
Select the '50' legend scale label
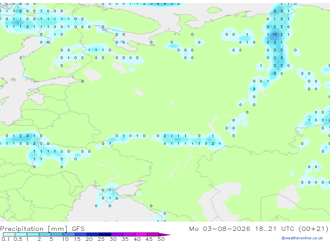161,239
